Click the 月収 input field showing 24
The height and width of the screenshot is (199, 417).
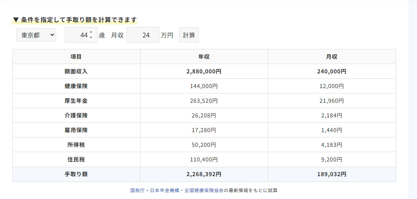(143, 35)
